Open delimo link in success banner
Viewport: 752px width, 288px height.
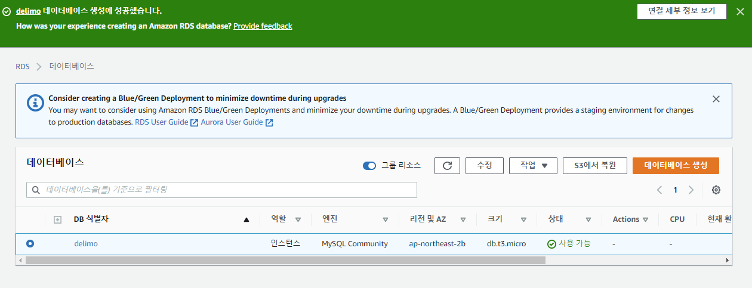click(x=28, y=11)
